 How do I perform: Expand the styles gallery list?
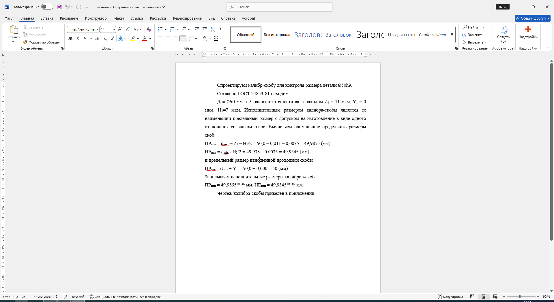pyautogui.click(x=452, y=35)
